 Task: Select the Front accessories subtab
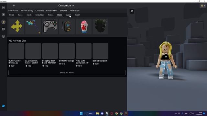[x=51, y=15]
